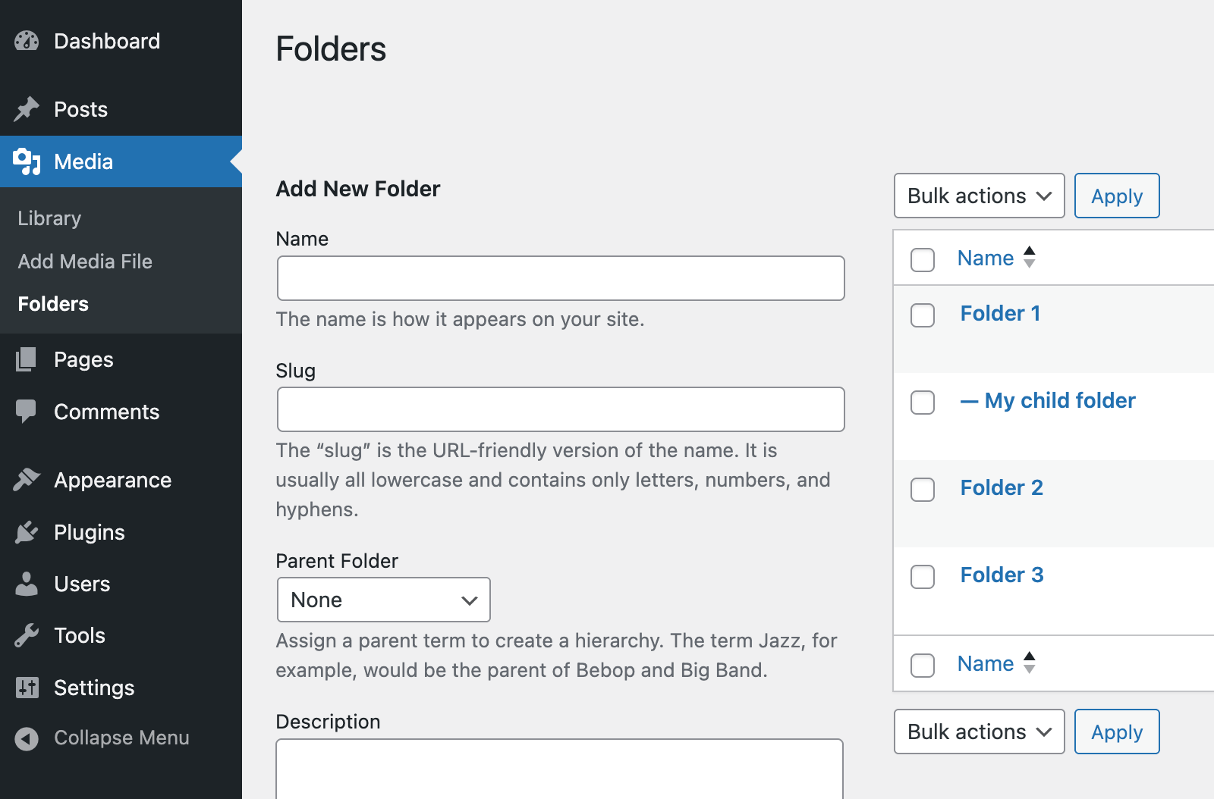The height and width of the screenshot is (799, 1214).
Task: Open Tools via the wrench icon
Action: 26,635
